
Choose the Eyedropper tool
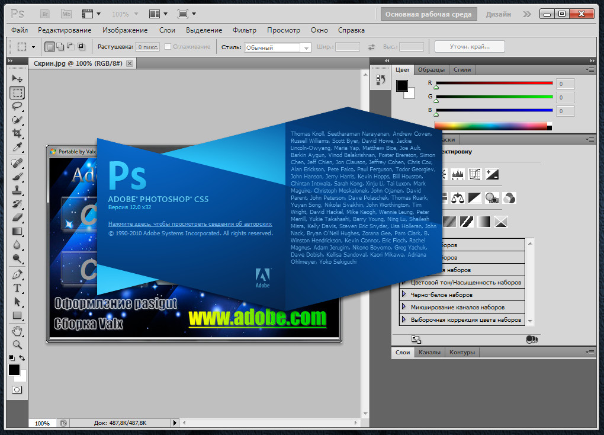coord(17,147)
